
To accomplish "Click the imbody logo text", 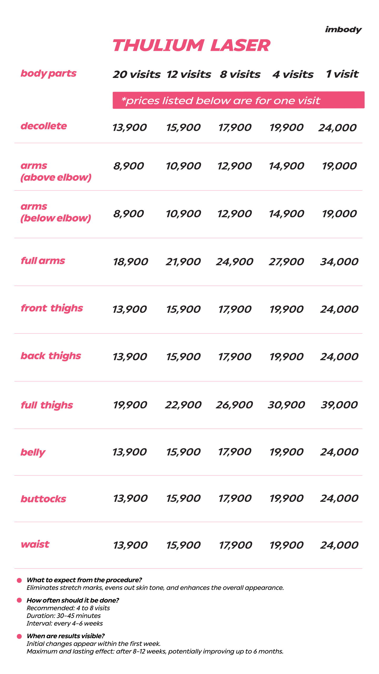I will (343, 29).
